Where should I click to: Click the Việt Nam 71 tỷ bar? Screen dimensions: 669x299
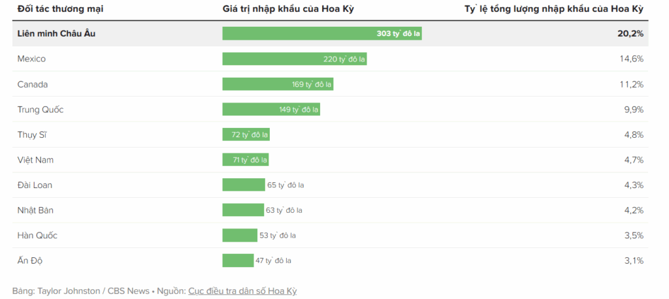click(245, 160)
